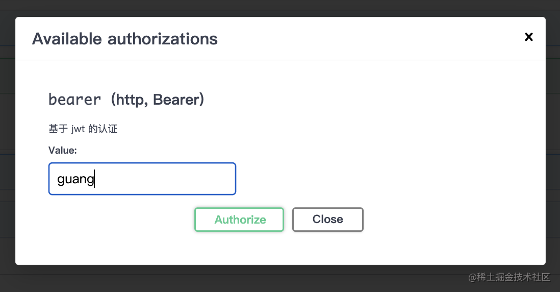Focus the bearer Value input field
The image size is (560, 292).
coord(142,179)
